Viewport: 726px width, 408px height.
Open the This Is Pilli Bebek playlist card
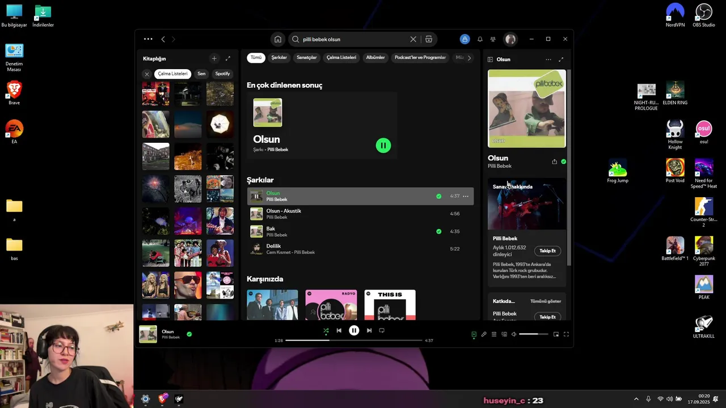click(x=390, y=305)
